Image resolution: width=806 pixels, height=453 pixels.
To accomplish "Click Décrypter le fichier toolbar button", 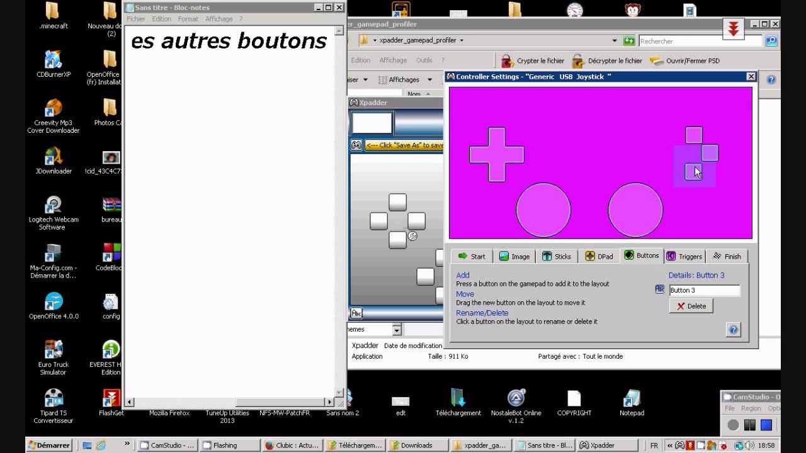I will click(x=607, y=61).
